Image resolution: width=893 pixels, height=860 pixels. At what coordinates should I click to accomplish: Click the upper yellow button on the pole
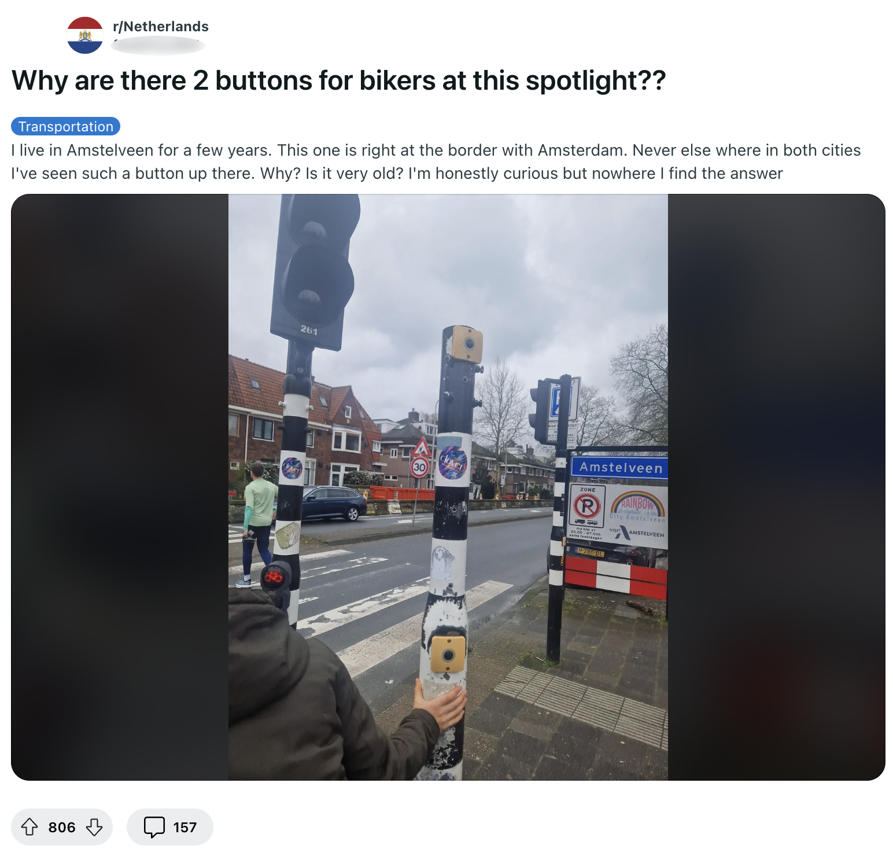(467, 344)
